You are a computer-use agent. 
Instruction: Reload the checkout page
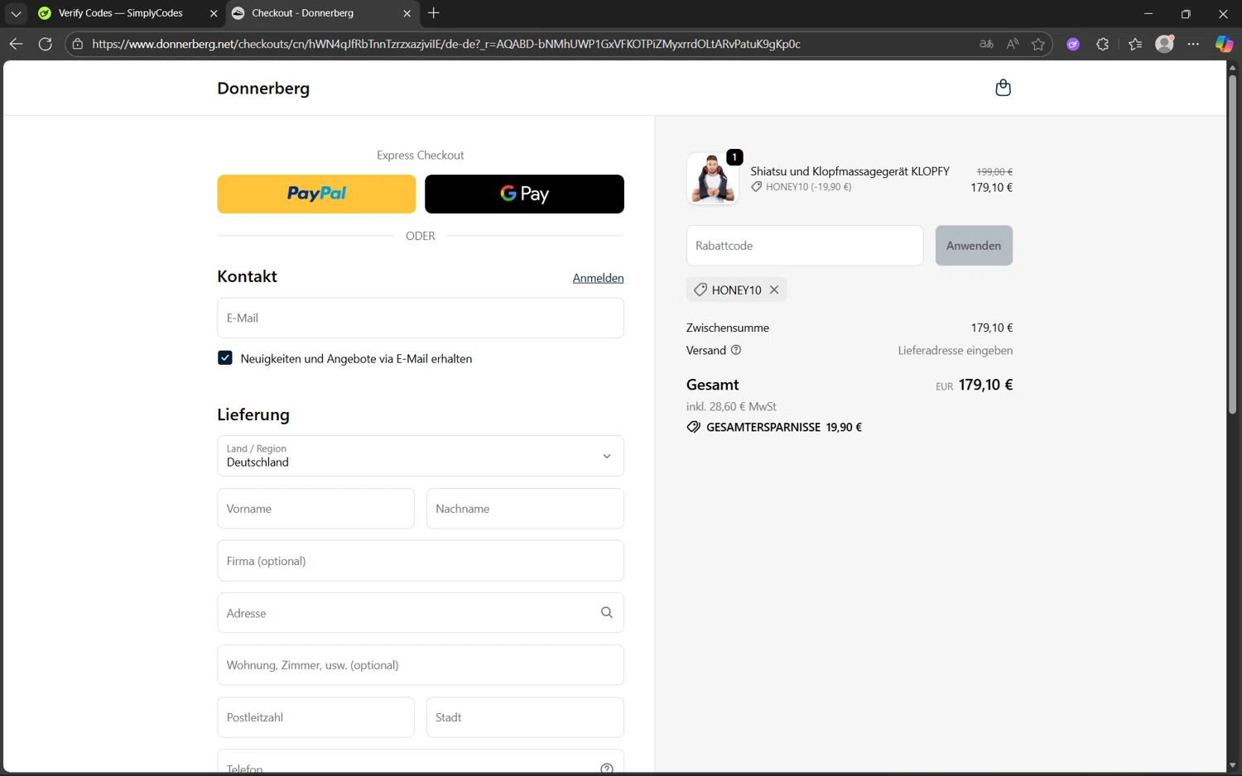[x=46, y=44]
